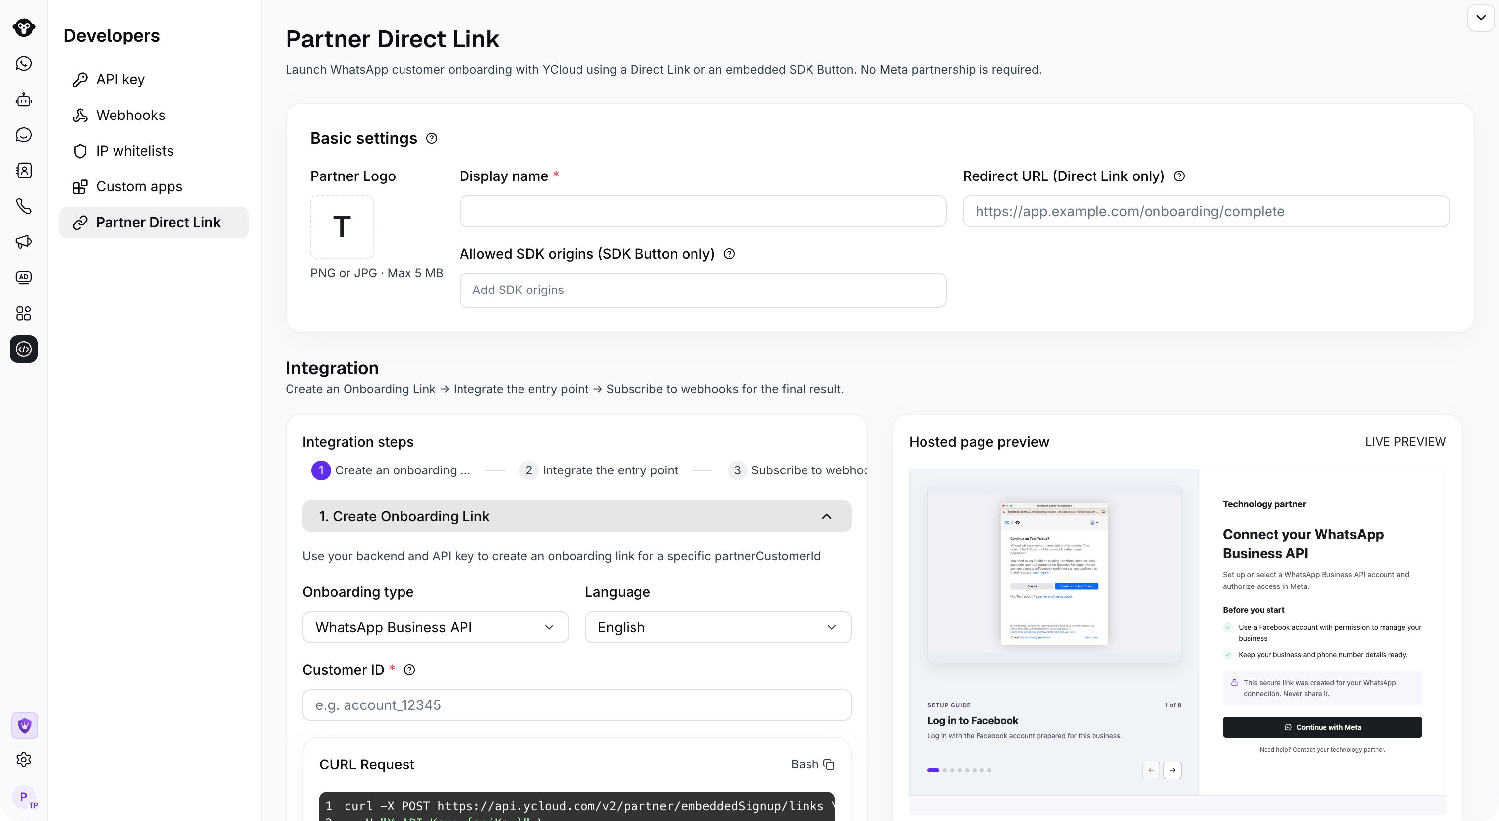
Task: Open IP whitelists in Developers menu
Action: (154, 151)
